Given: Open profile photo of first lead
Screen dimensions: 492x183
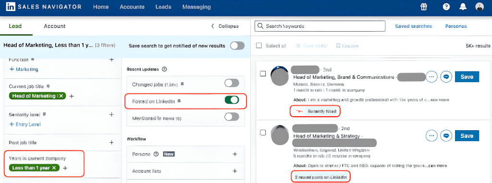Looking at the screenshot, I should [x=279, y=75].
